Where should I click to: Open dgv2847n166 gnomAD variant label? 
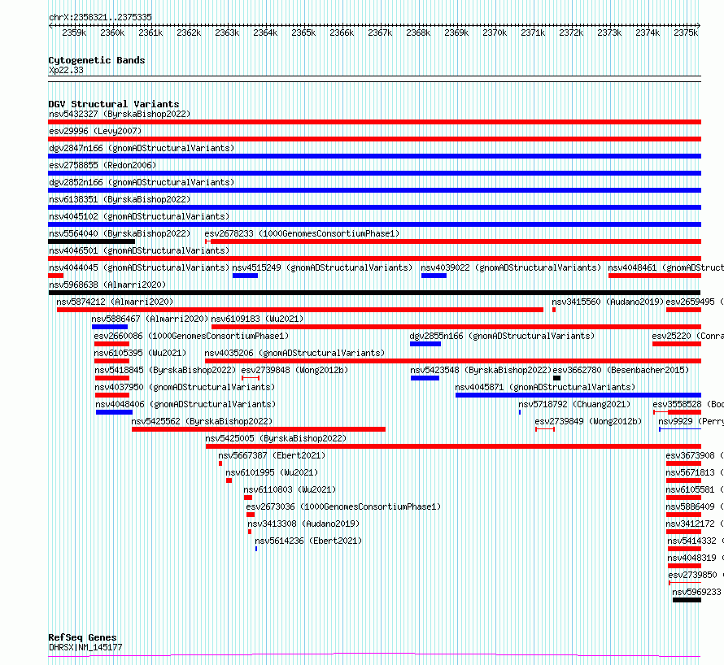pos(142,148)
